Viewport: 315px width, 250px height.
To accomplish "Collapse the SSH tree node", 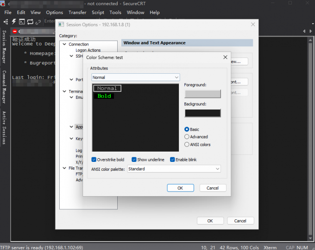I will 71,56.
